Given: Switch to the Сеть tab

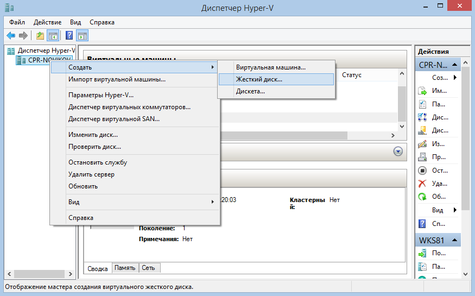Looking at the screenshot, I should (x=148, y=268).
